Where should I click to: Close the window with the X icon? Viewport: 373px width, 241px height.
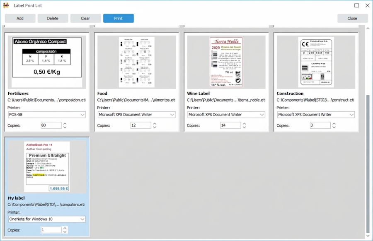[368, 5]
